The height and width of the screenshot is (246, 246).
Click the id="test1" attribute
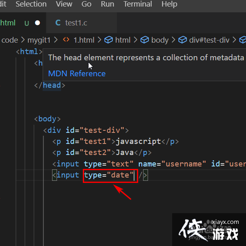[x=89, y=141]
